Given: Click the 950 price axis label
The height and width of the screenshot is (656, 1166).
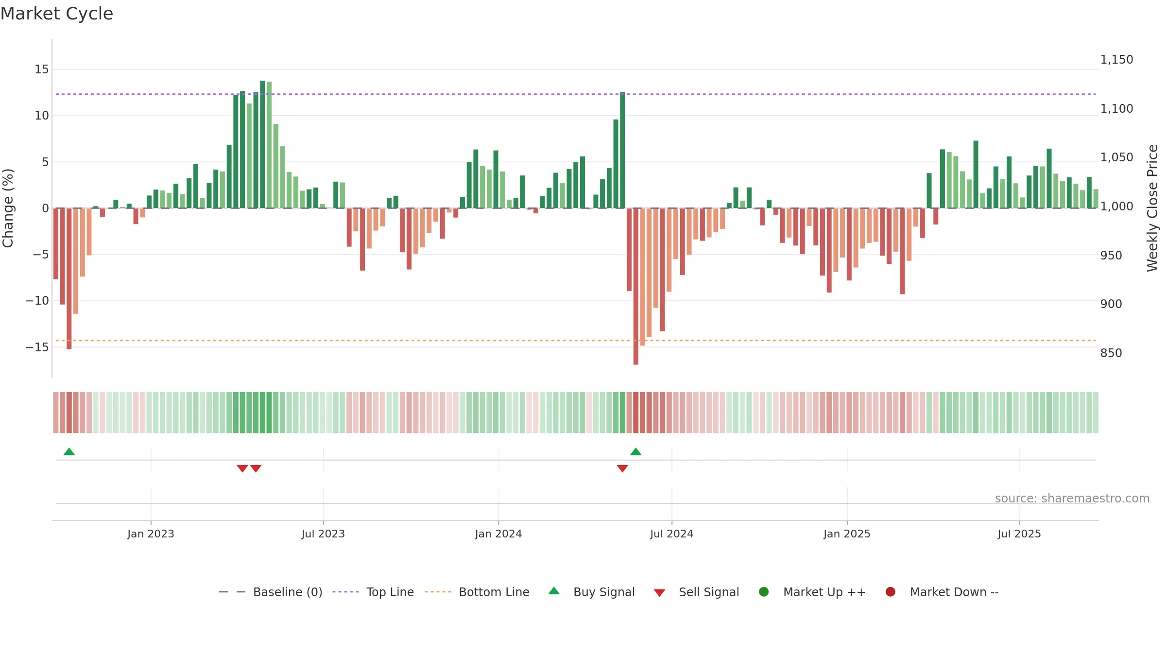Looking at the screenshot, I should (1111, 255).
